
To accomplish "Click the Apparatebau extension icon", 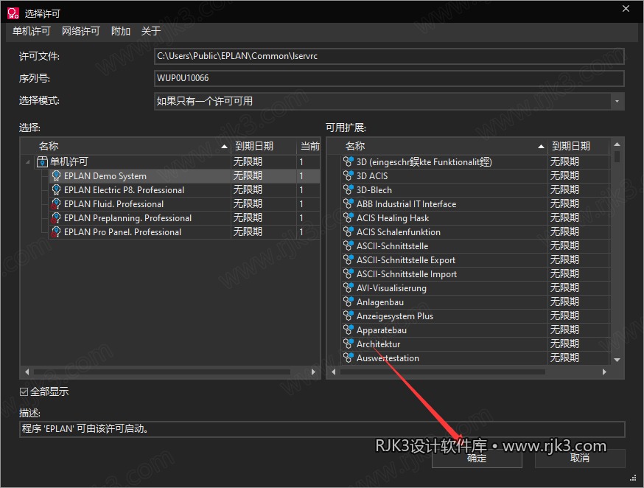I will click(349, 330).
